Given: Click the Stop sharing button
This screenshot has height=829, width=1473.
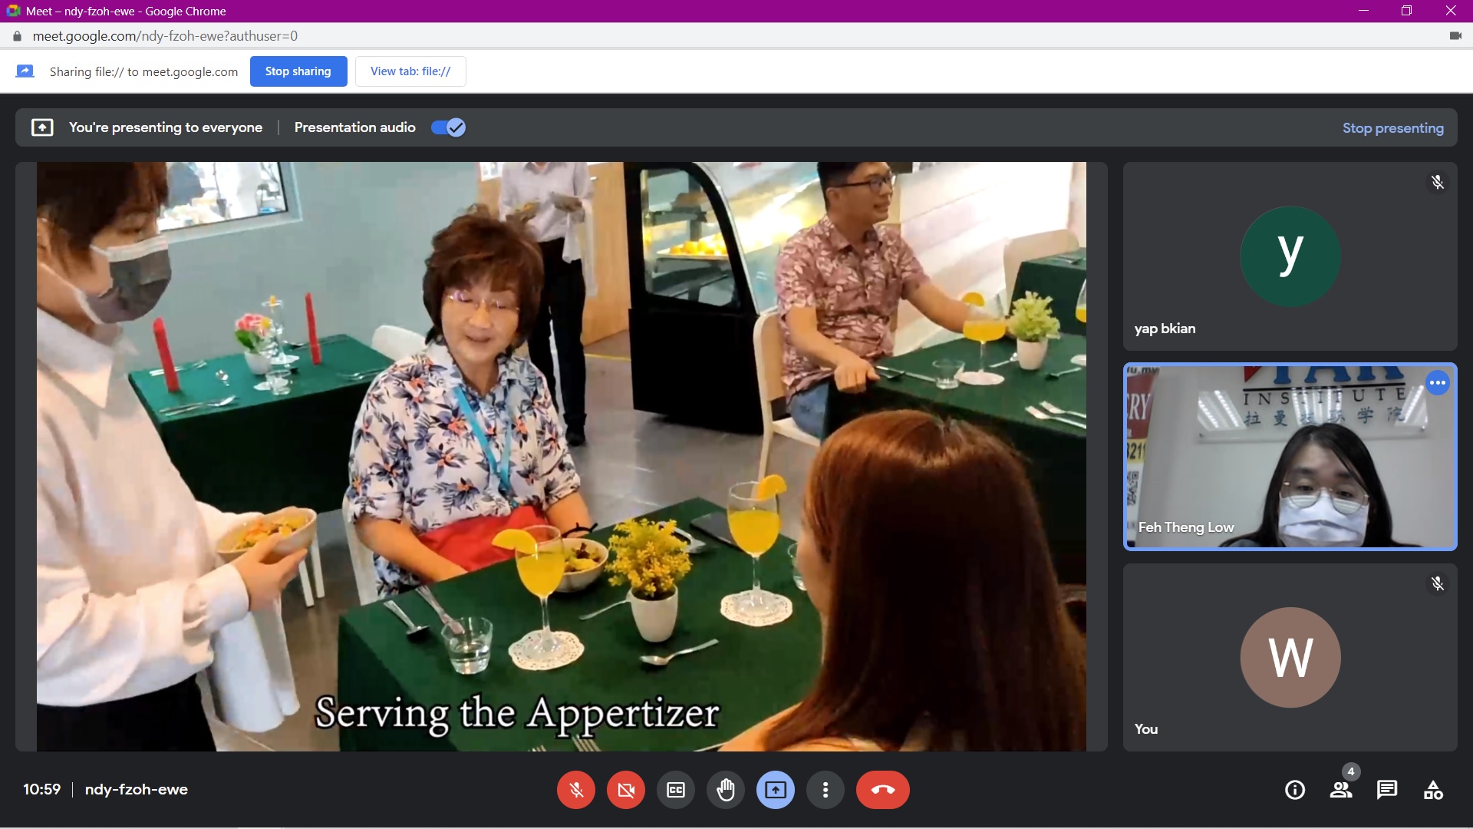Looking at the screenshot, I should [298, 71].
